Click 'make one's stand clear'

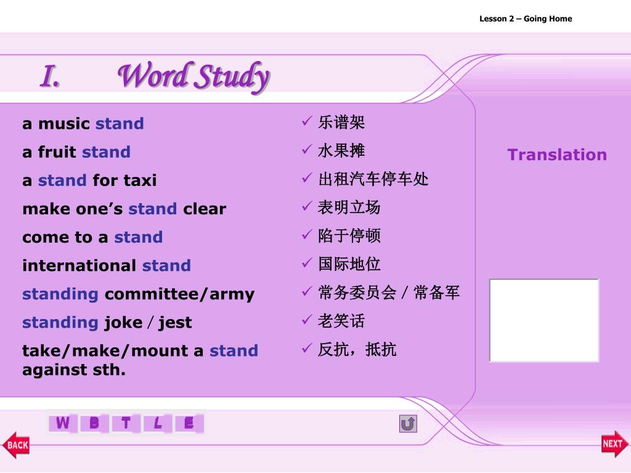coord(124,209)
